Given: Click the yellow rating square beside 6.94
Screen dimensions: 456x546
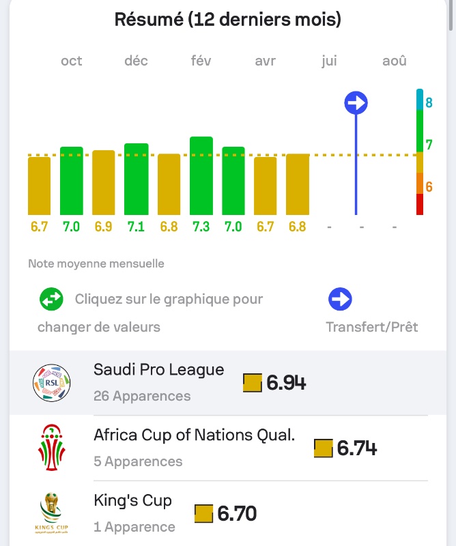Looking at the screenshot, I should [253, 383].
